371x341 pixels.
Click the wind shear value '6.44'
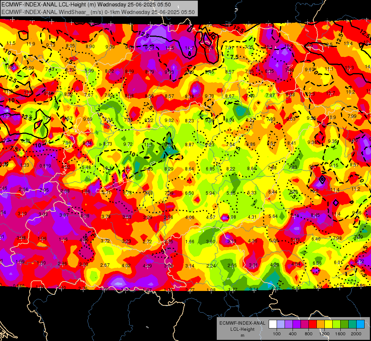272,192
